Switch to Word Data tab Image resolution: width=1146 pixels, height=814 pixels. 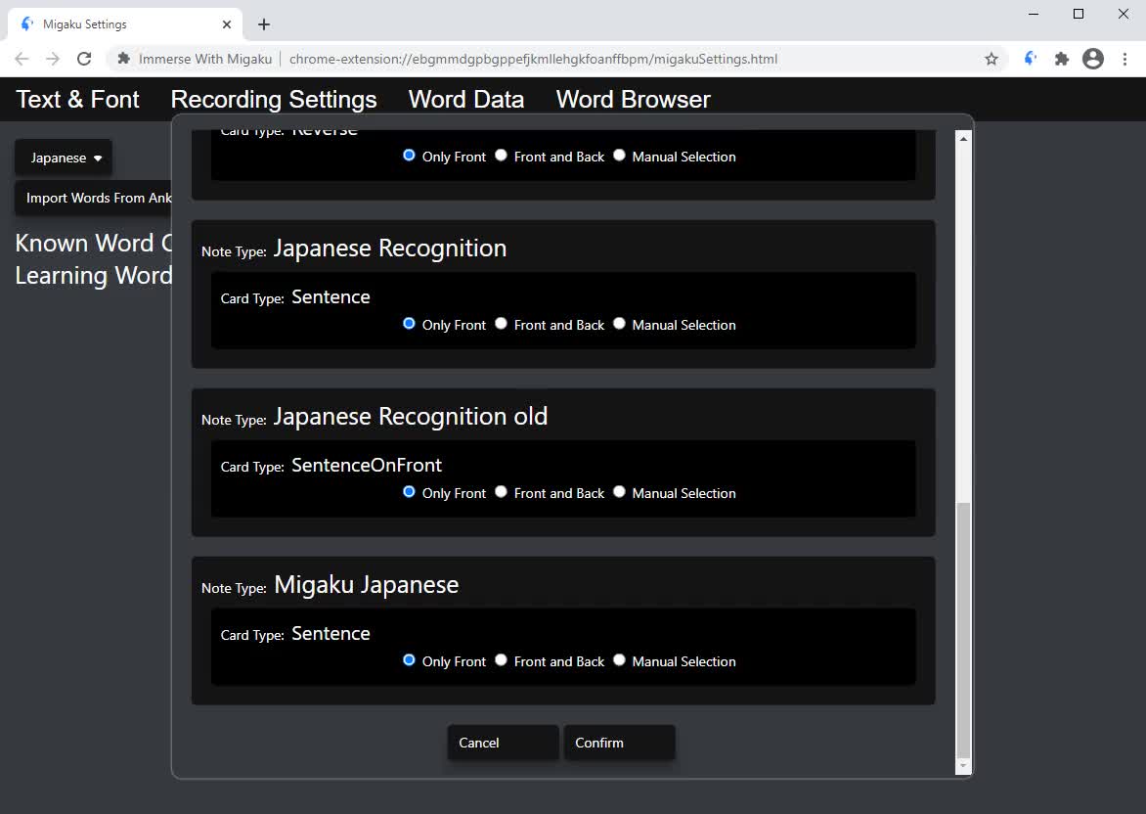[466, 99]
